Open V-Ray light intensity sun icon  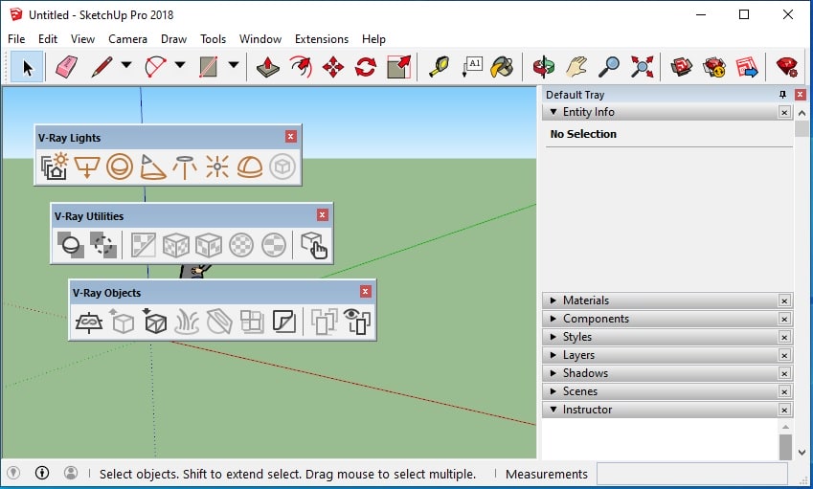point(55,167)
